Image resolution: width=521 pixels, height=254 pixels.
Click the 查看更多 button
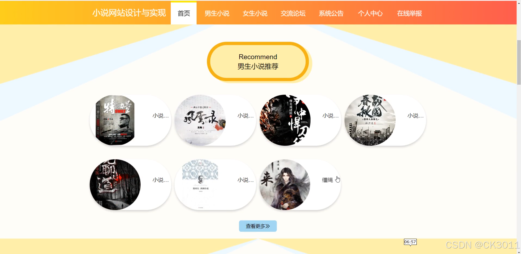click(258, 226)
